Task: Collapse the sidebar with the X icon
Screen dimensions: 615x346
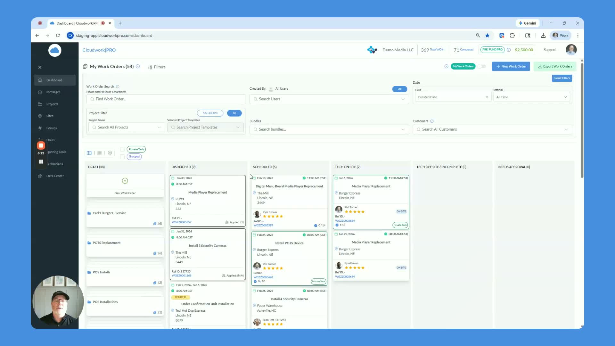Action: (x=40, y=67)
